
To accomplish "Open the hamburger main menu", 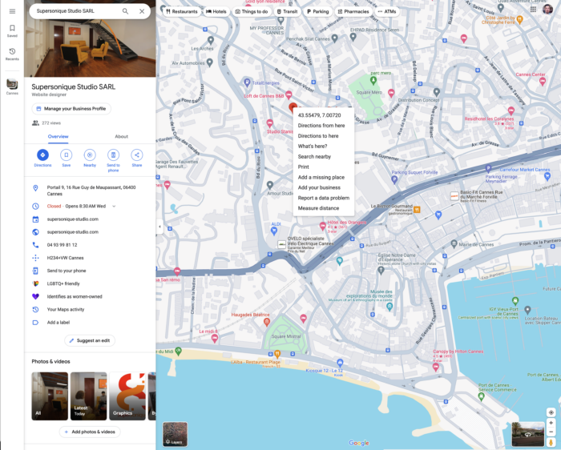I will (12, 11).
